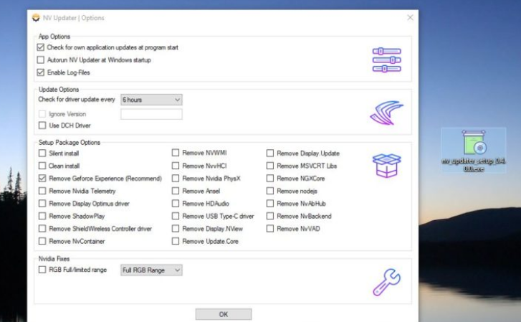This screenshot has width=521, height=322.
Task: Close the NV Updater Options window
Action: coord(411,17)
